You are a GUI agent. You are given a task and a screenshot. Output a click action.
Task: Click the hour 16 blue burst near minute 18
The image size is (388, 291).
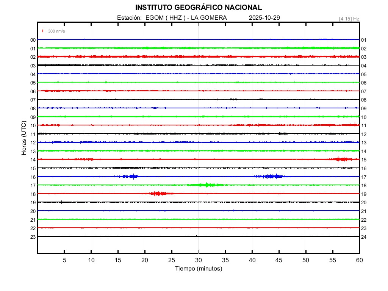click(x=133, y=176)
